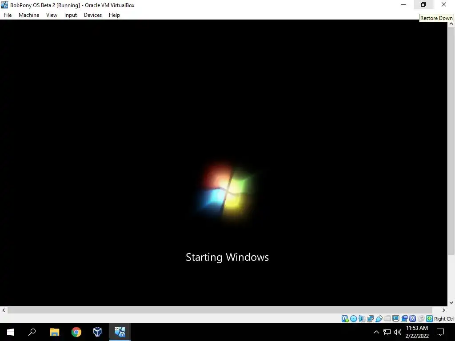
Task: Minimize the VirtualBox window
Action: (403, 4)
